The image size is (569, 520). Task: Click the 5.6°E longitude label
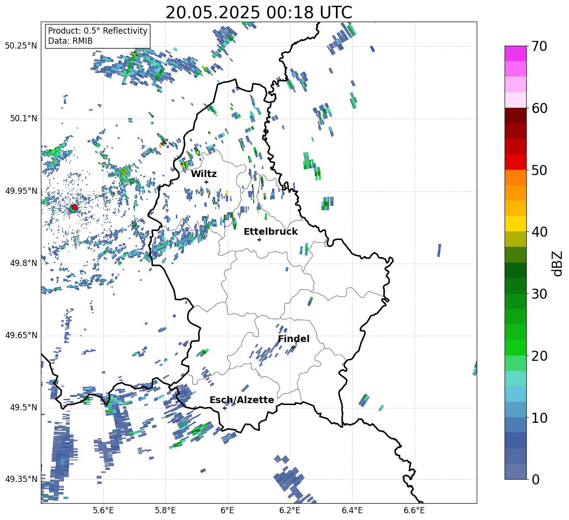tap(103, 511)
